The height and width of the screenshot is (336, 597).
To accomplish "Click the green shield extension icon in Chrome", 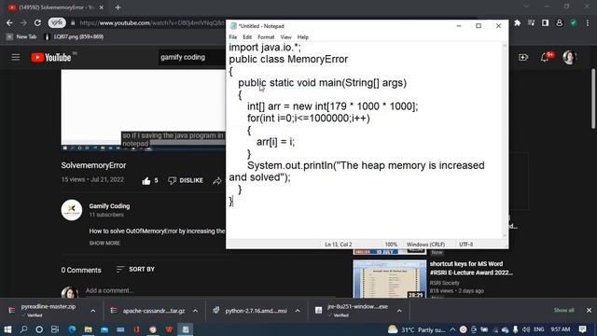I will (x=573, y=22).
